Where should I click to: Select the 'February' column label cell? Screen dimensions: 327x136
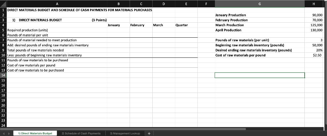[141, 25]
